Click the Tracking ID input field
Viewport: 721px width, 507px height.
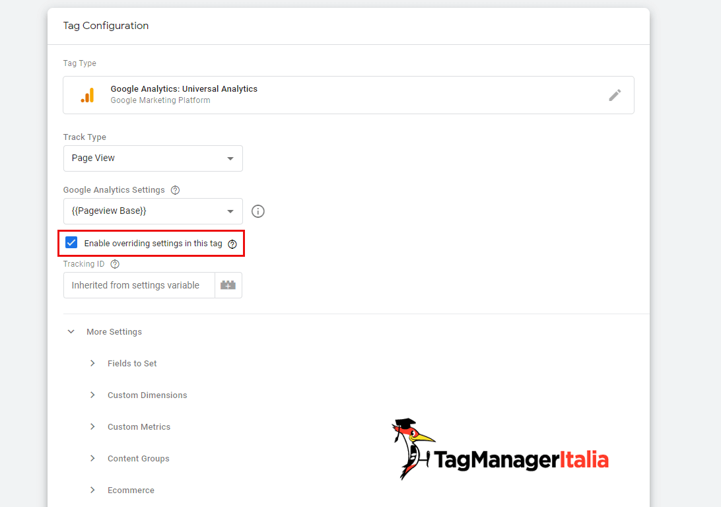coord(139,285)
